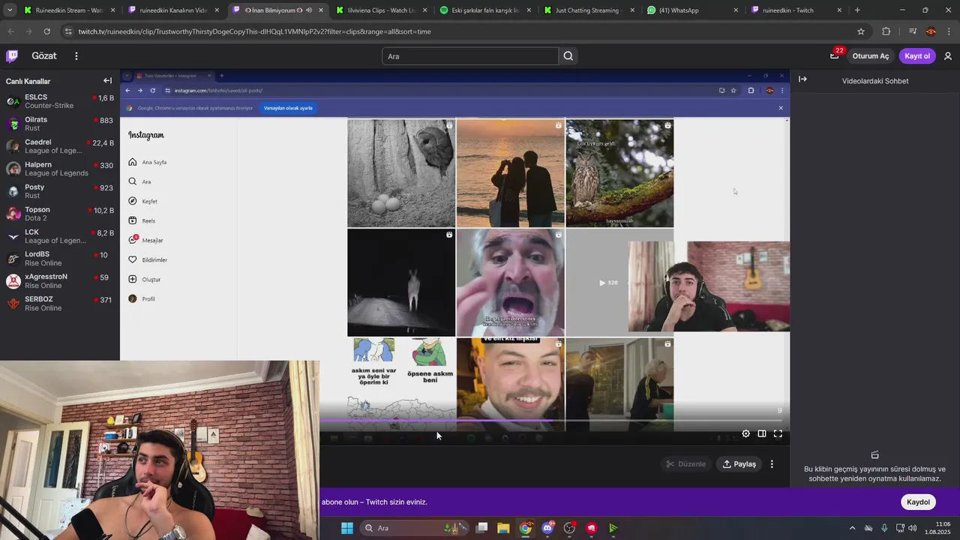Open the SERBOZ channel

(60, 304)
